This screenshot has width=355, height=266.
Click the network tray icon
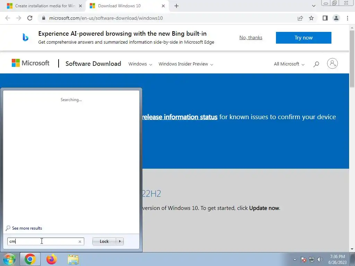pos(312,259)
